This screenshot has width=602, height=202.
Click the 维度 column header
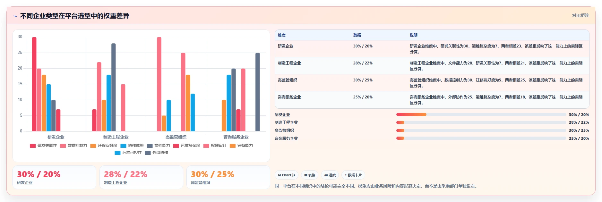pos(282,35)
